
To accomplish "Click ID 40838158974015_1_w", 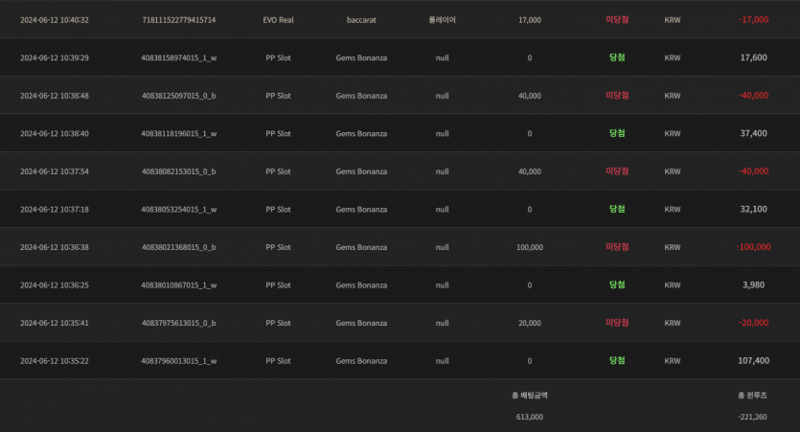I will pos(178,57).
